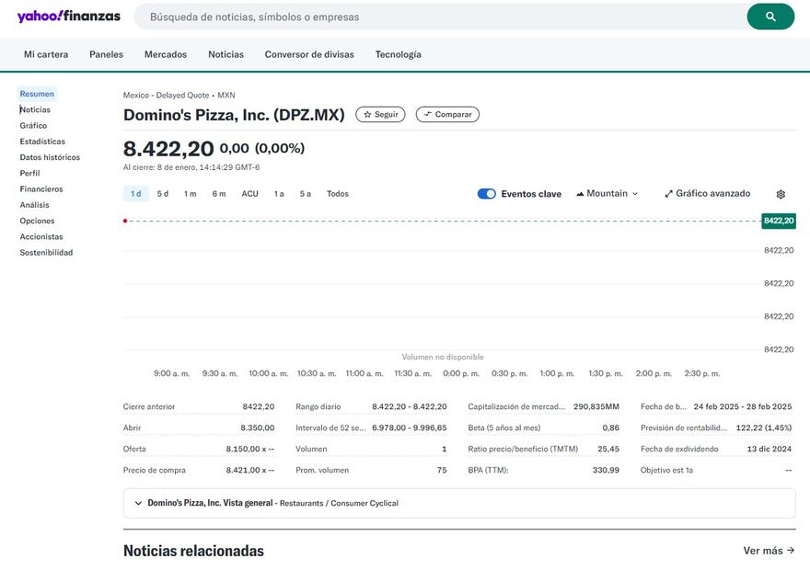Open the Mountain chart type dropdown
The width and height of the screenshot is (810, 570).
click(607, 193)
